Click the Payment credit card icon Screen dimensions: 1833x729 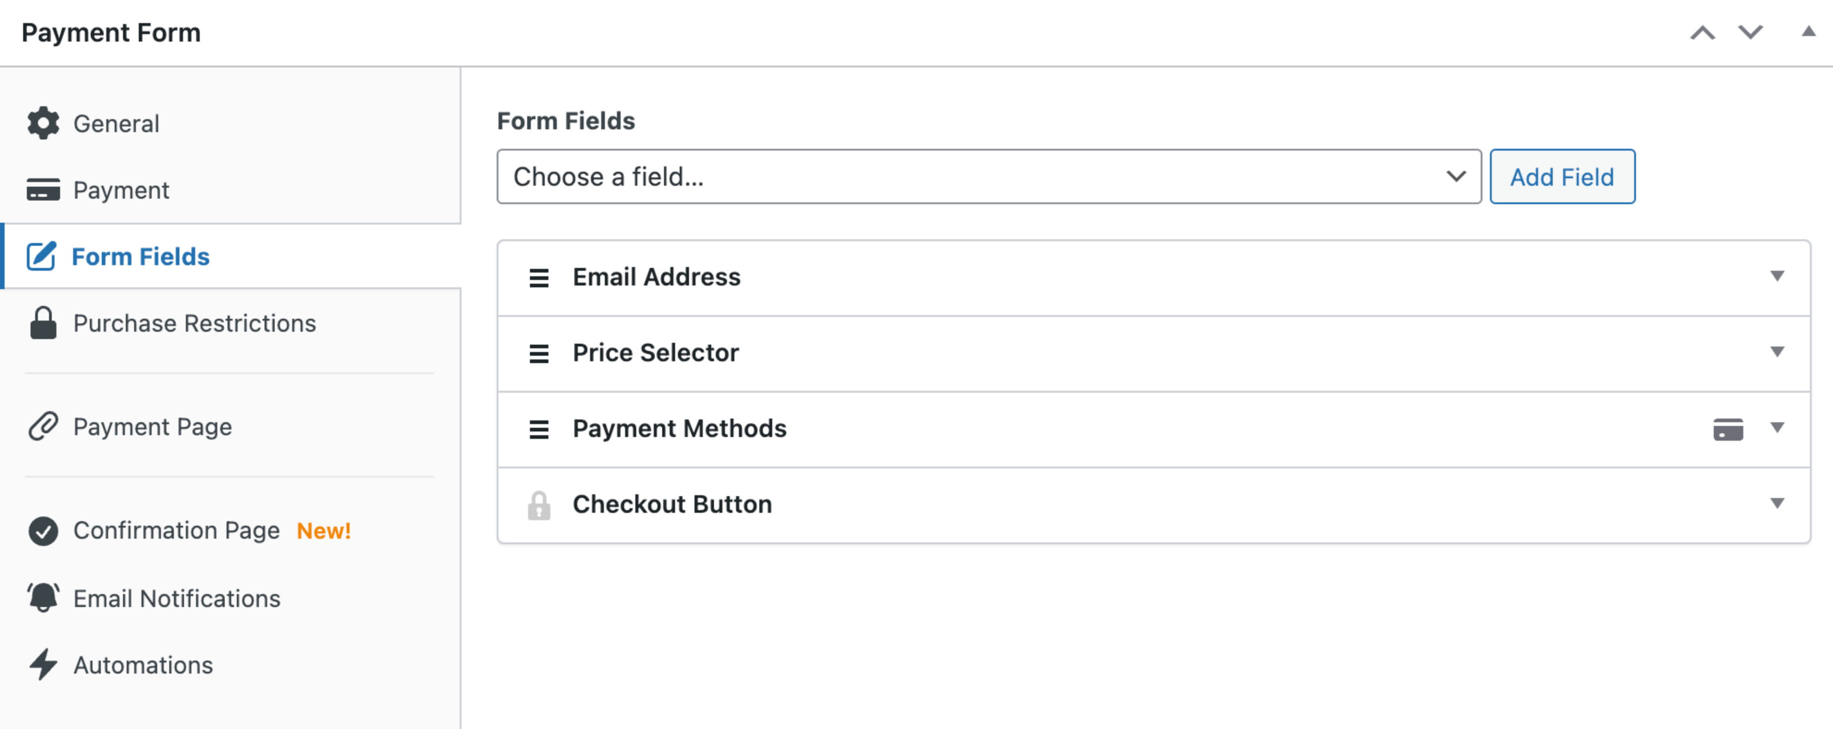point(43,190)
